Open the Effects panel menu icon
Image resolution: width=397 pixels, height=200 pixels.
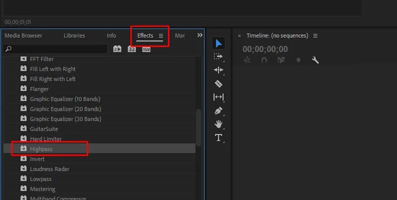point(161,36)
